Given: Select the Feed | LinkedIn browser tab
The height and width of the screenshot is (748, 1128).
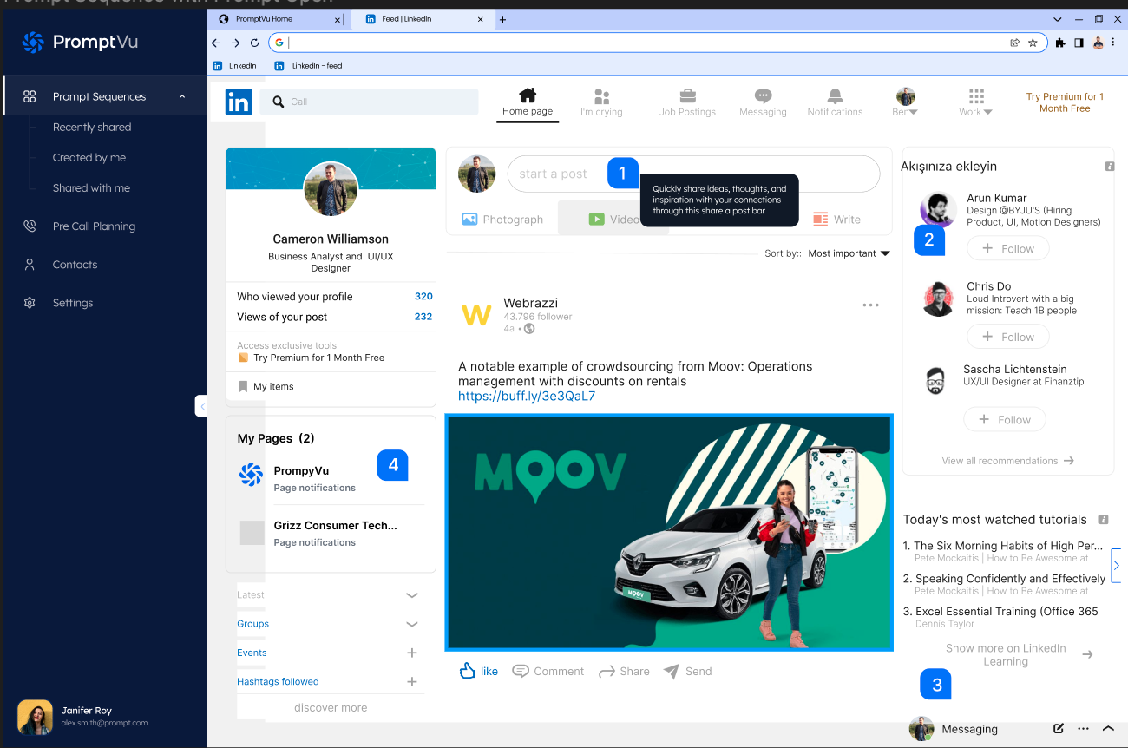Looking at the screenshot, I should (423, 19).
